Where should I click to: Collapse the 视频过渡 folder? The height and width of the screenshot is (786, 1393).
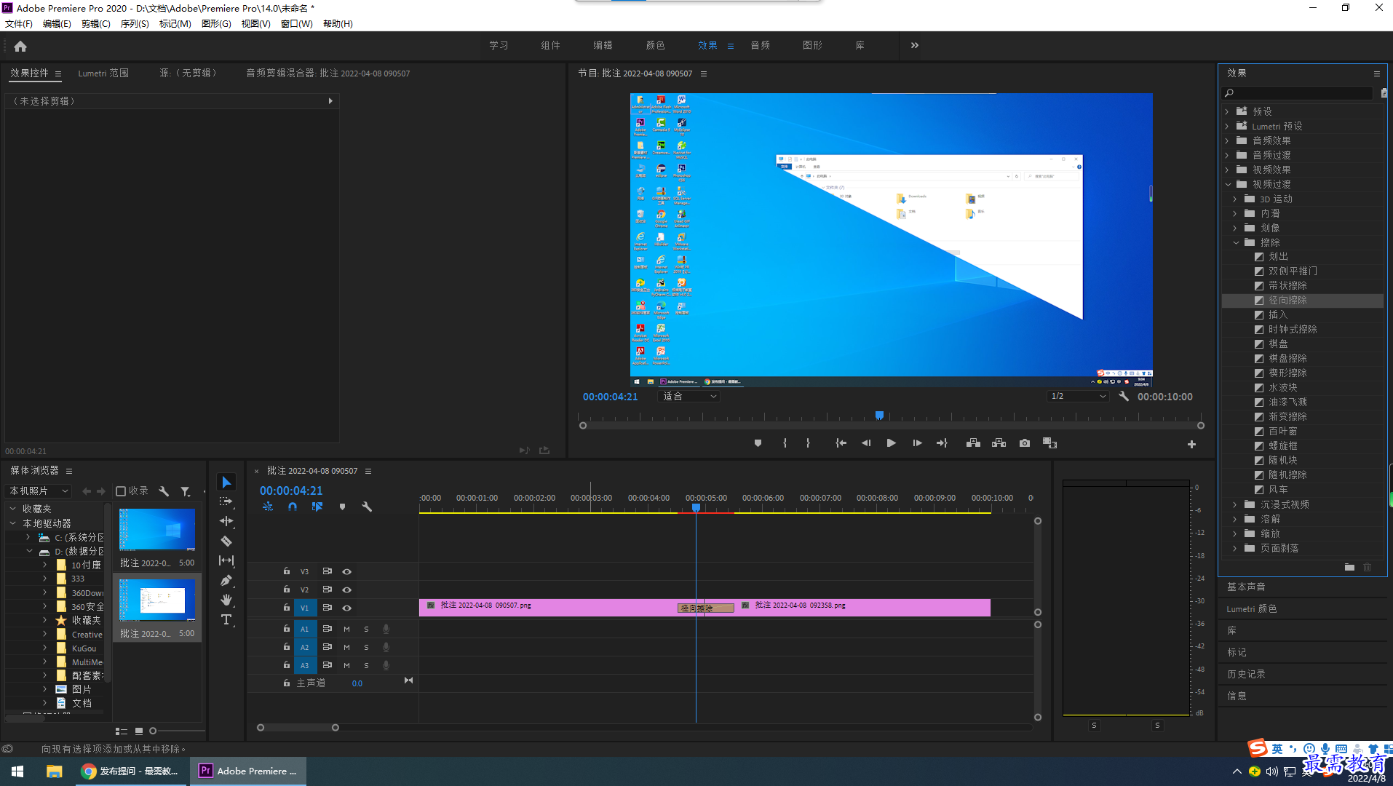pyautogui.click(x=1227, y=184)
